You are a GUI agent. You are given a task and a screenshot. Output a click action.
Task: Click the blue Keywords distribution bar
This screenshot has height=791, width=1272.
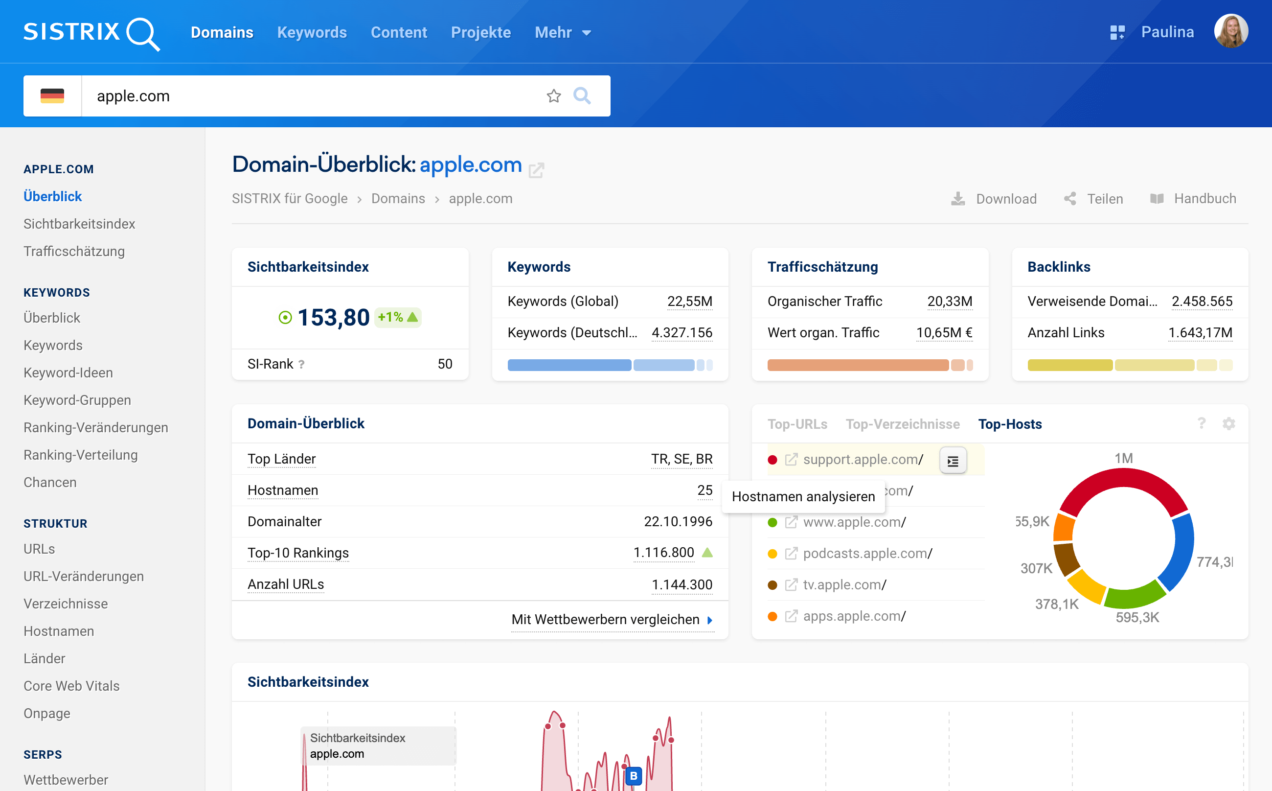click(x=569, y=365)
